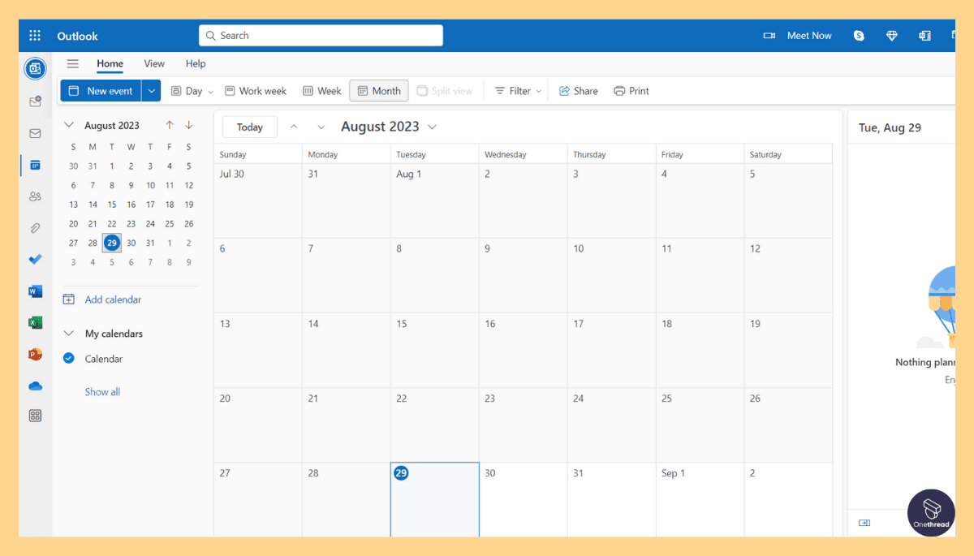
Task: Click the Today button
Action: [x=249, y=127]
